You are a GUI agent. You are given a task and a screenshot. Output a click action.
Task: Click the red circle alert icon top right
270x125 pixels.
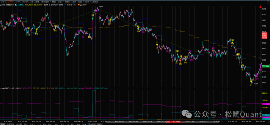261,7
